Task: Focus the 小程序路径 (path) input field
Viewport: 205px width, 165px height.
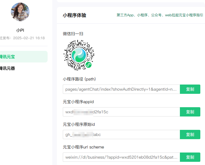Action: coord(121,89)
